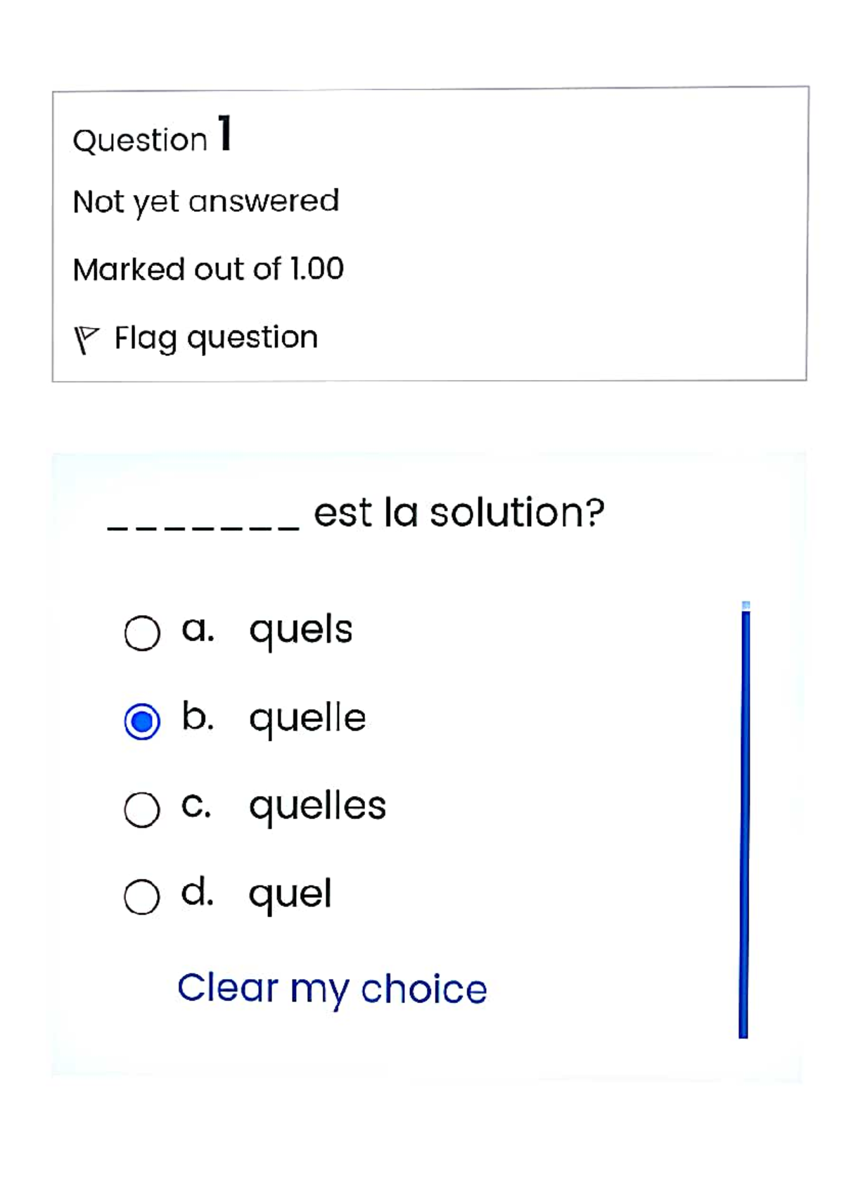The width and height of the screenshot is (844, 1195).
Task: Click the flag icon beside Flag question
Action: pyautogui.click(x=86, y=339)
